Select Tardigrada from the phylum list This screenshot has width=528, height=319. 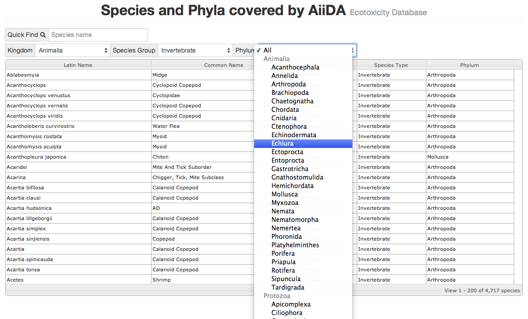(288, 287)
